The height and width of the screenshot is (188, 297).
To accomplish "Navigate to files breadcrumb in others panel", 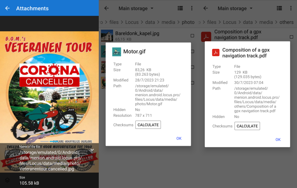I will point(212,22).
